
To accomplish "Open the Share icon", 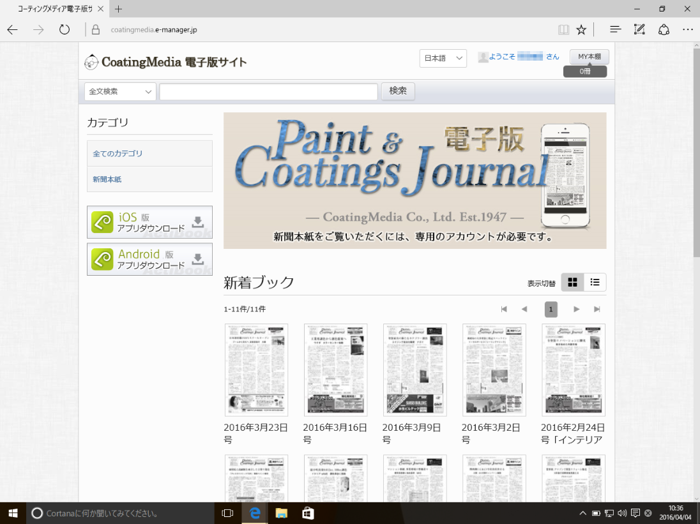I will point(664,30).
